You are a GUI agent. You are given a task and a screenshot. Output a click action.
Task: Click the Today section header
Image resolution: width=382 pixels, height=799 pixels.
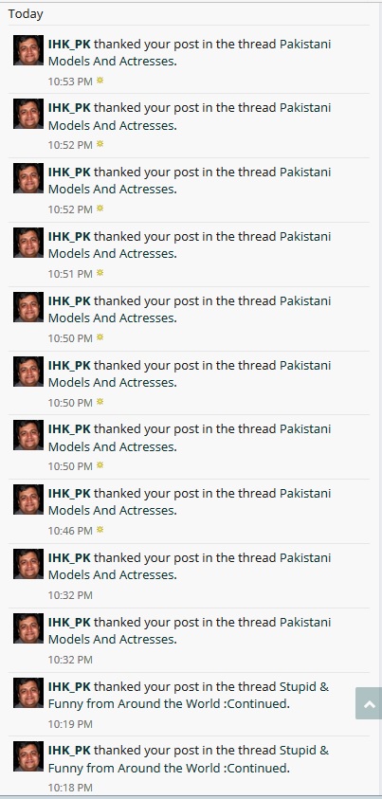point(26,14)
